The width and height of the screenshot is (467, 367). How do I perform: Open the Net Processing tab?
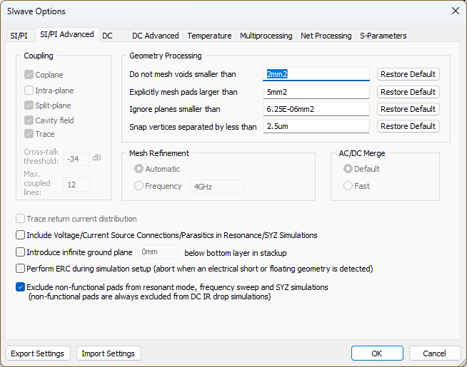326,36
